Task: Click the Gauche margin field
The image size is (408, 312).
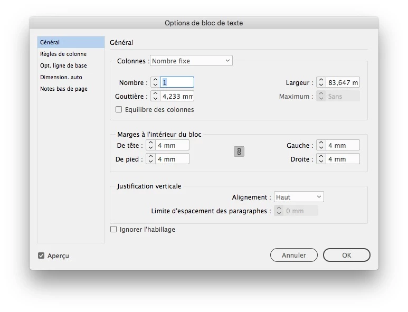Action: coord(343,145)
